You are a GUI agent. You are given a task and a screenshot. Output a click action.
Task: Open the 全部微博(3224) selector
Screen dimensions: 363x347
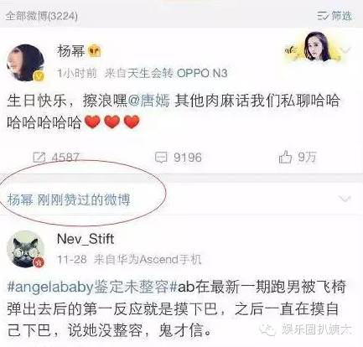41,16
